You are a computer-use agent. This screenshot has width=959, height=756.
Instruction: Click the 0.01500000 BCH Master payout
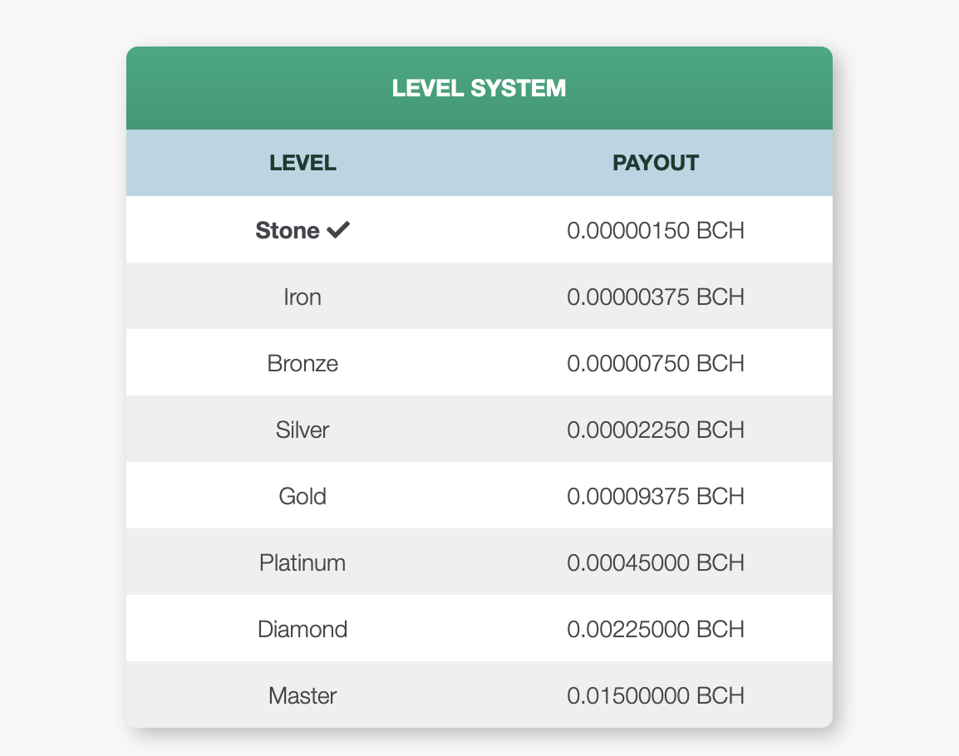click(656, 696)
